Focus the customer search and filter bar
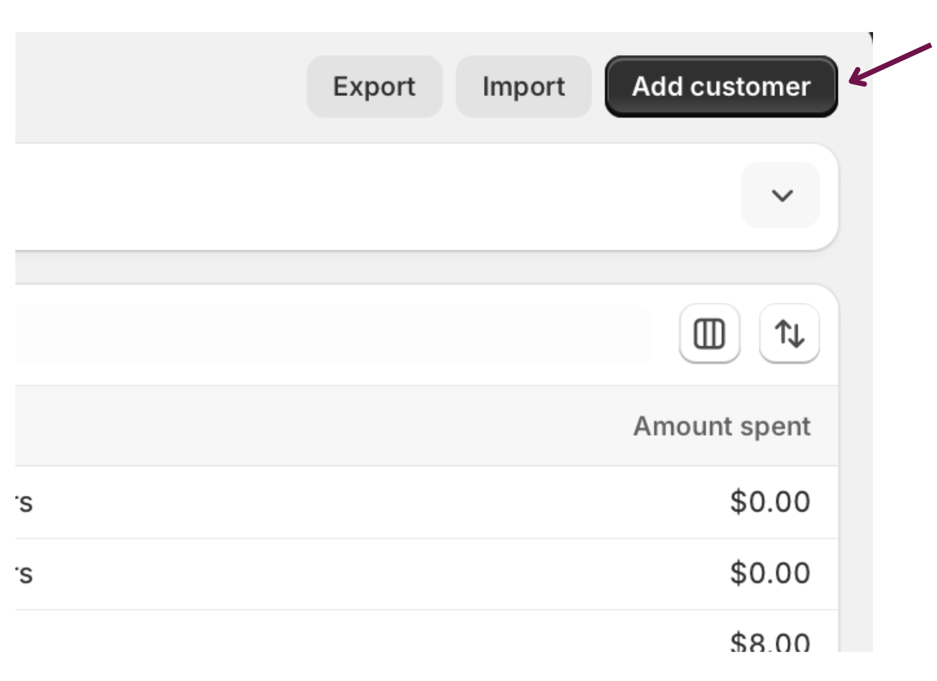Screen dimensions: 937x681 coord(320,335)
